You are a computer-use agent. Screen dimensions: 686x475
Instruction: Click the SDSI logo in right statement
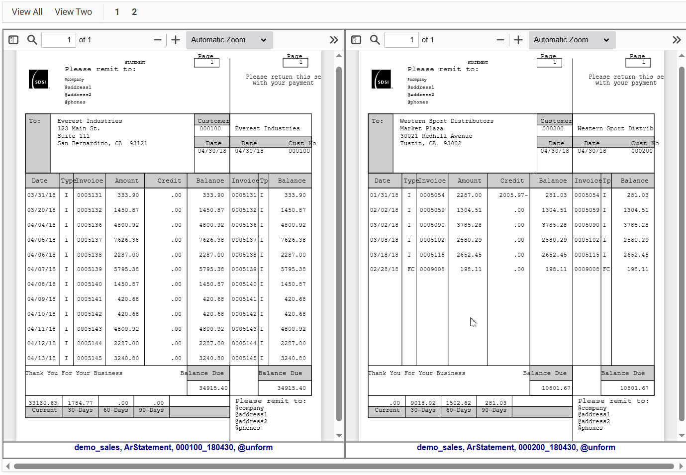pyautogui.click(x=382, y=80)
